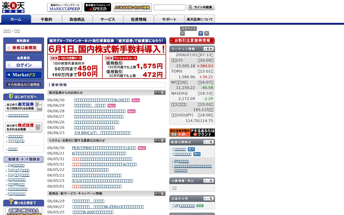Select the サポート tab
Screen dimensions: 344x215
169,19
